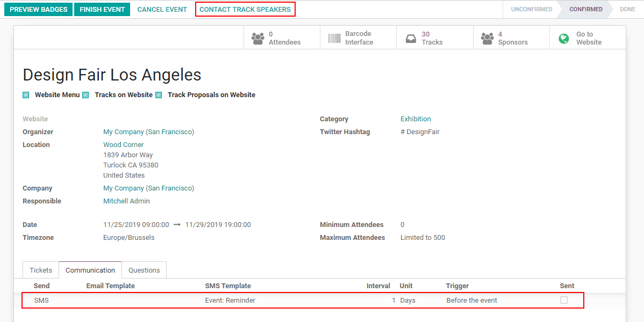Click the Tracks inbox icon
The height and width of the screenshot is (322, 644).
(x=411, y=38)
